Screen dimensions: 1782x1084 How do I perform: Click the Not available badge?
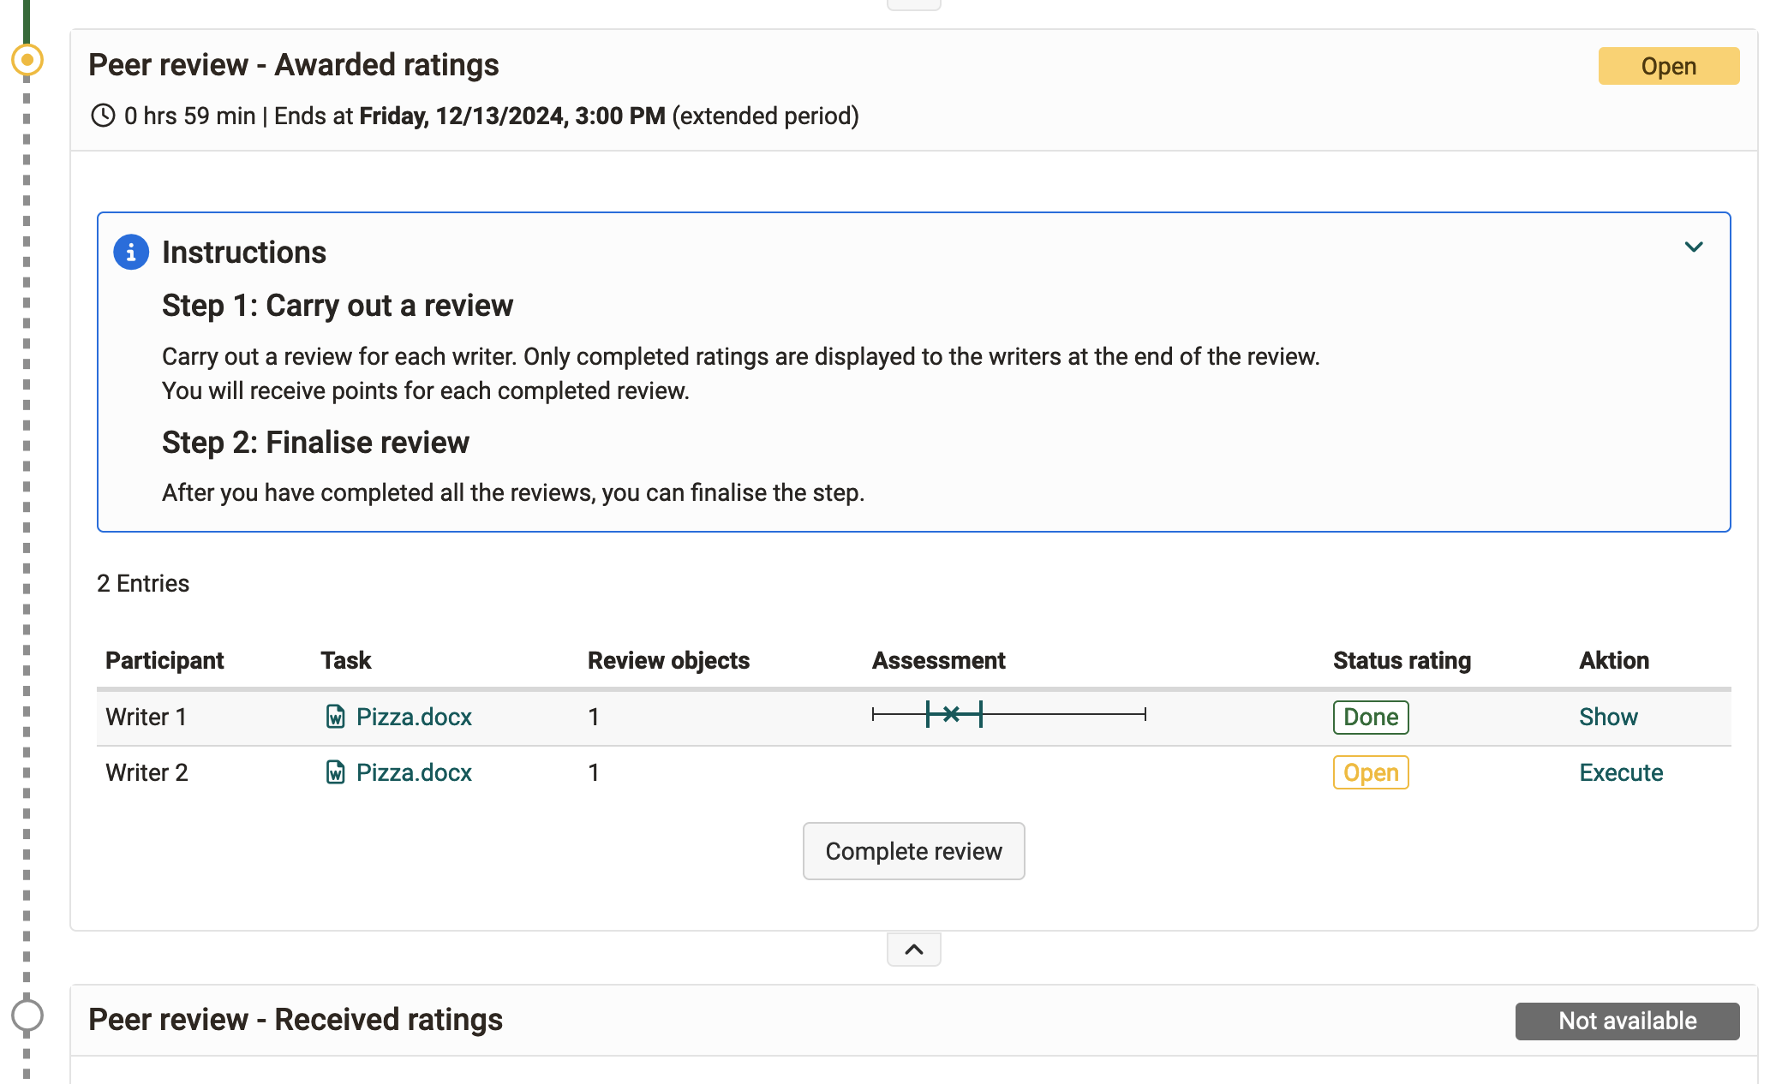coord(1626,1021)
